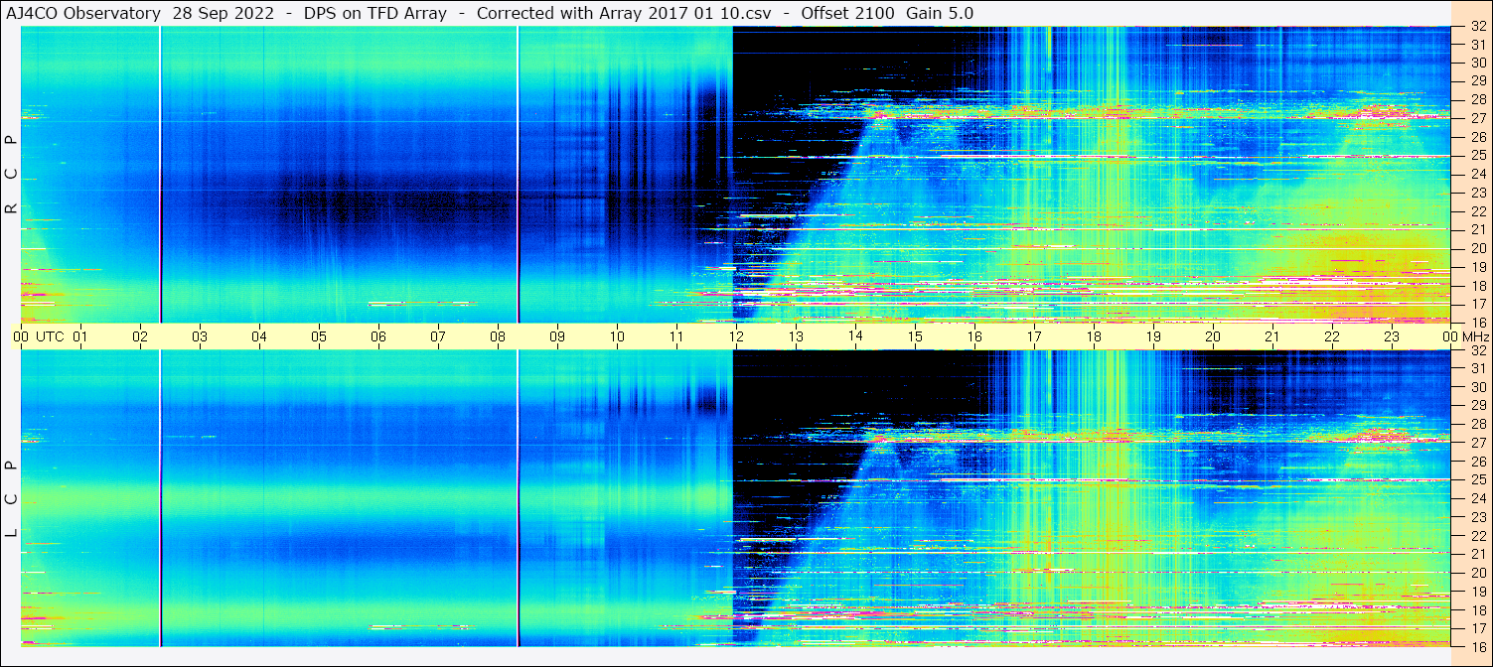Select hour marker 11 on the UTC axis

point(676,336)
